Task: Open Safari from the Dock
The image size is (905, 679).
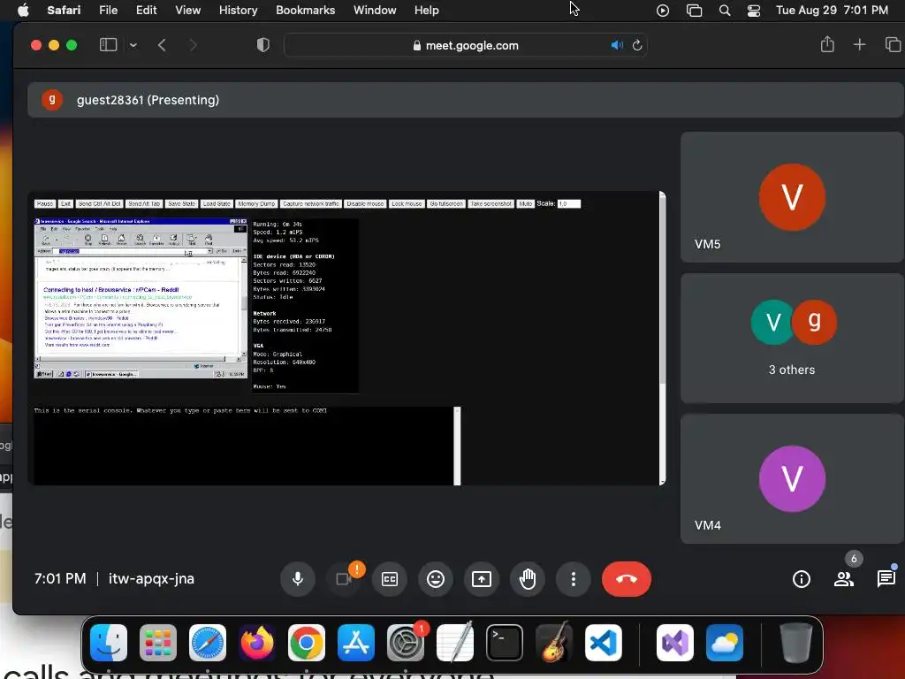Action: (x=208, y=643)
